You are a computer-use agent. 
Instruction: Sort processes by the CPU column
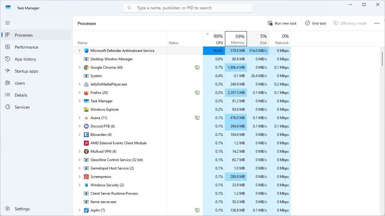coord(214,39)
